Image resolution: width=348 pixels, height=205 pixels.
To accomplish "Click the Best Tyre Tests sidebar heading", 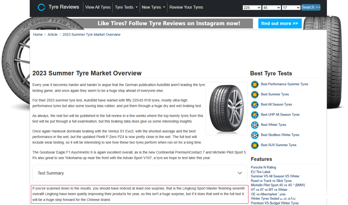I will pyautogui.click(x=271, y=73).
